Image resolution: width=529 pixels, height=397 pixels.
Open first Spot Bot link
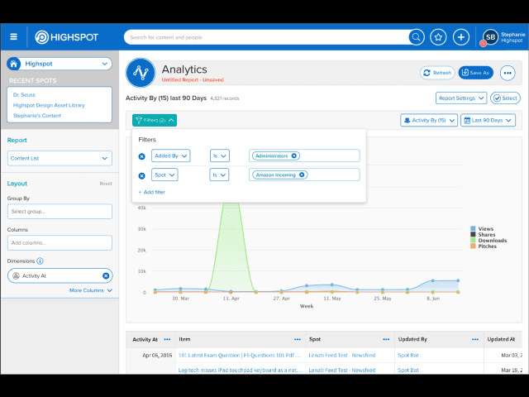[x=408, y=355]
